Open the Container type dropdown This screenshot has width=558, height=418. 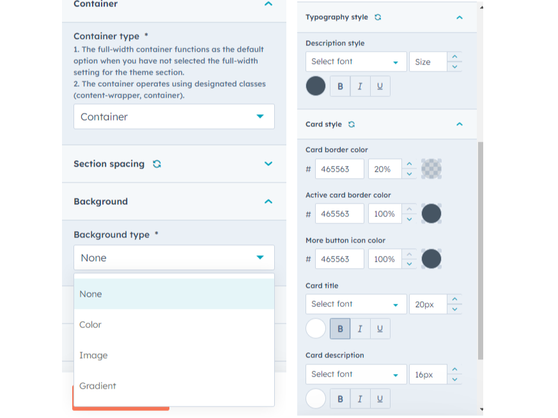[x=174, y=117]
